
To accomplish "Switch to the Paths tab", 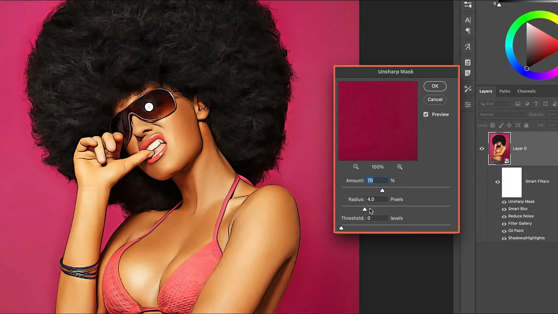I will (505, 91).
